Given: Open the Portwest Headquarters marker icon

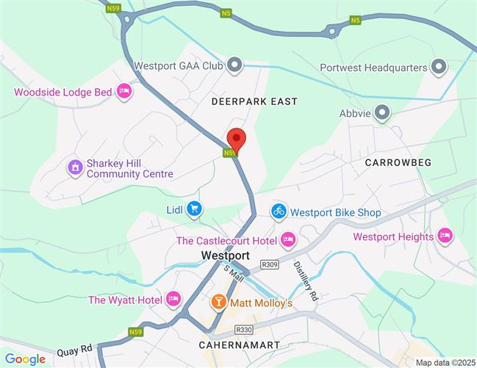Looking at the screenshot, I should point(438,67).
